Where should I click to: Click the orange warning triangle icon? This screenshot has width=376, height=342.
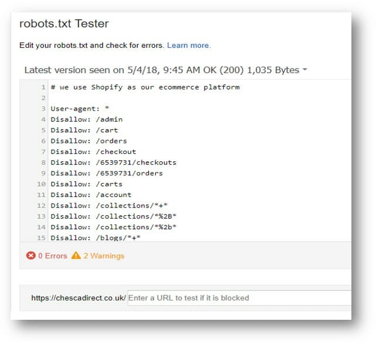point(76,255)
